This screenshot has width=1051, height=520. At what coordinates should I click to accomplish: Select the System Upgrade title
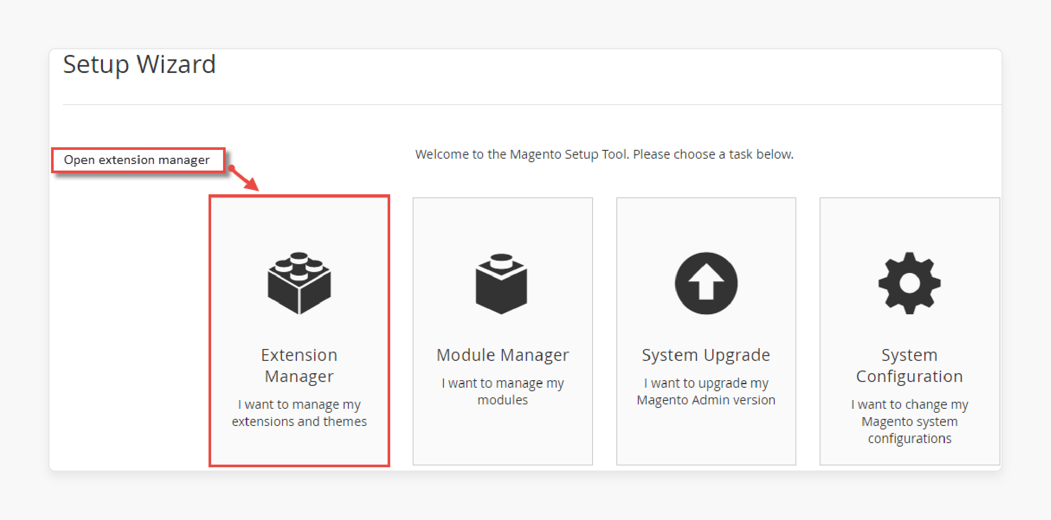coord(706,356)
